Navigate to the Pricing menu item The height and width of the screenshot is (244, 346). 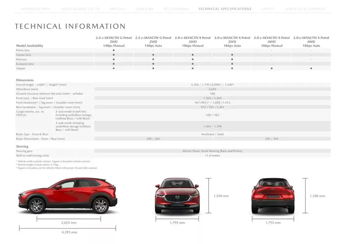tap(117, 9)
